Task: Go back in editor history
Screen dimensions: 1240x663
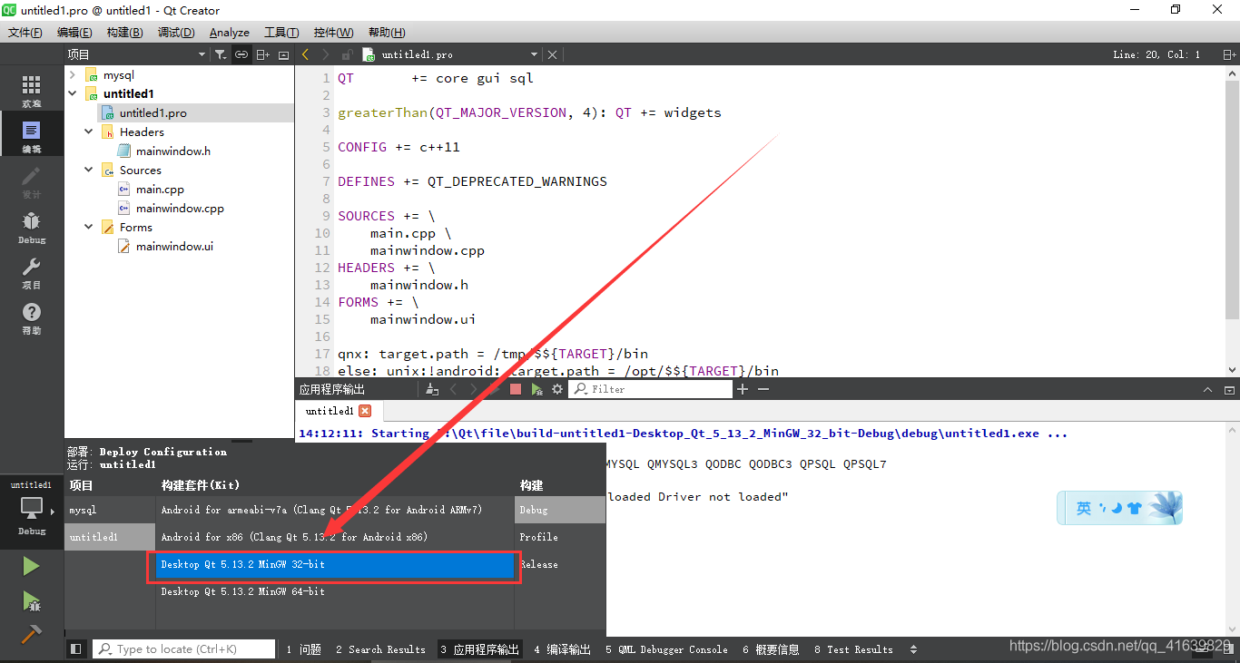Action: click(x=305, y=54)
